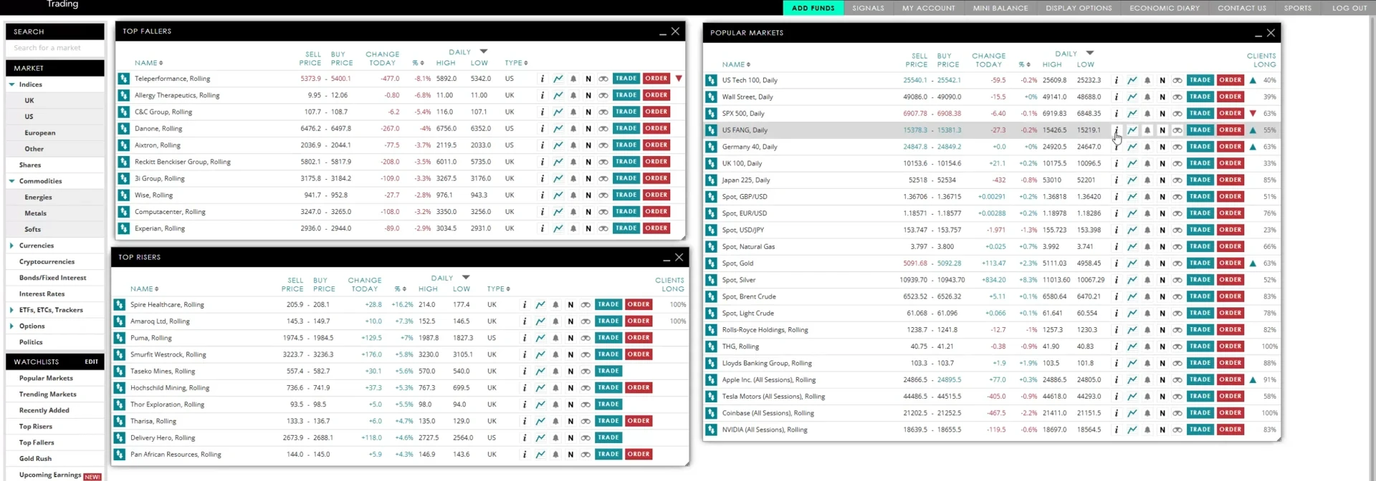
Task: Toggle watchlist glasses for 3i Group, Rolling
Action: tap(603, 179)
